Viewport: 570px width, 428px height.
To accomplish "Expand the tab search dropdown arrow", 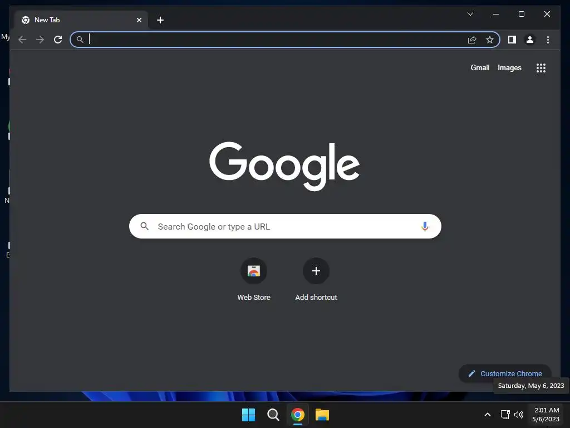I will pos(470,14).
